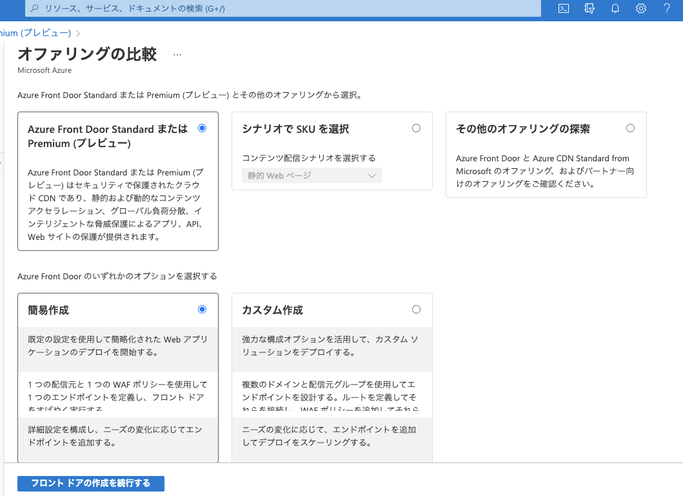Click the オファリングの比較 page title
Image resolution: width=683 pixels, height=496 pixels.
click(87, 54)
